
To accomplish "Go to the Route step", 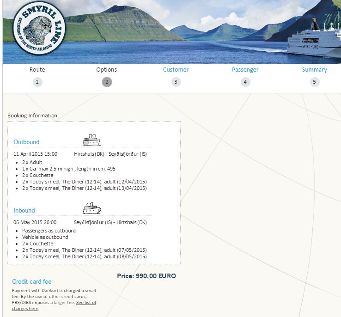I will (x=37, y=70).
